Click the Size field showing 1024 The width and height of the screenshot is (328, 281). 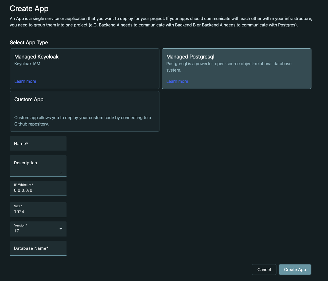click(x=38, y=210)
